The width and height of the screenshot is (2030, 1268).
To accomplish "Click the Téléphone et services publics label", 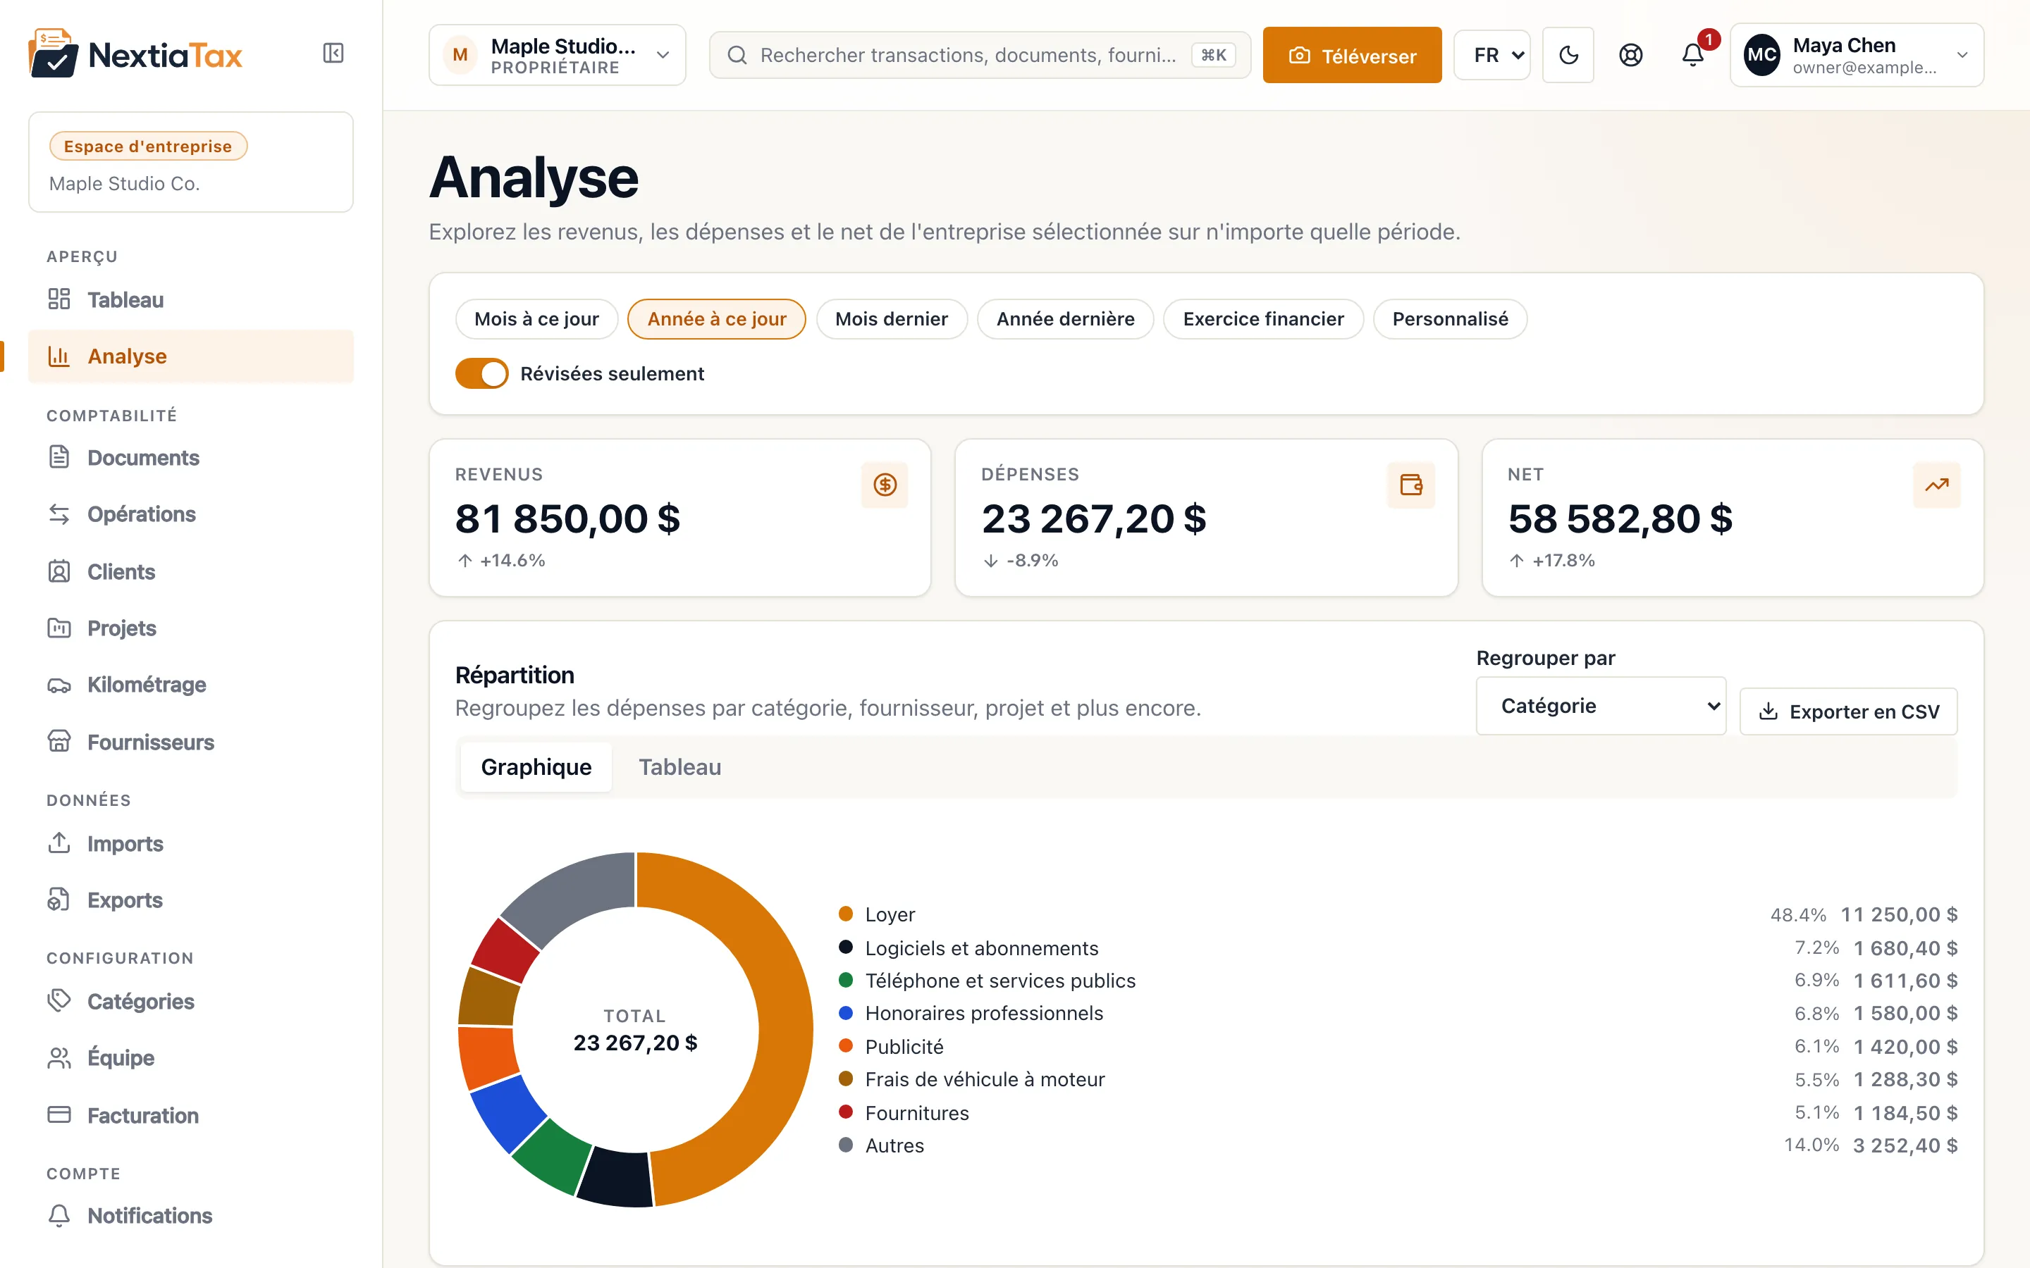I will (1000, 981).
